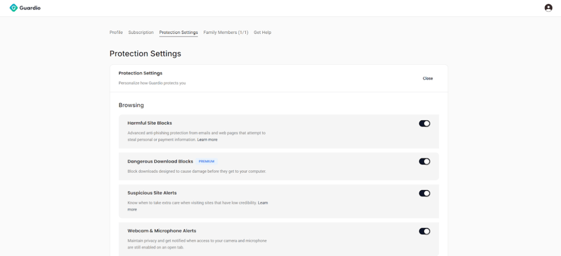
Task: Click the Browsing section heading
Action: pyautogui.click(x=131, y=106)
